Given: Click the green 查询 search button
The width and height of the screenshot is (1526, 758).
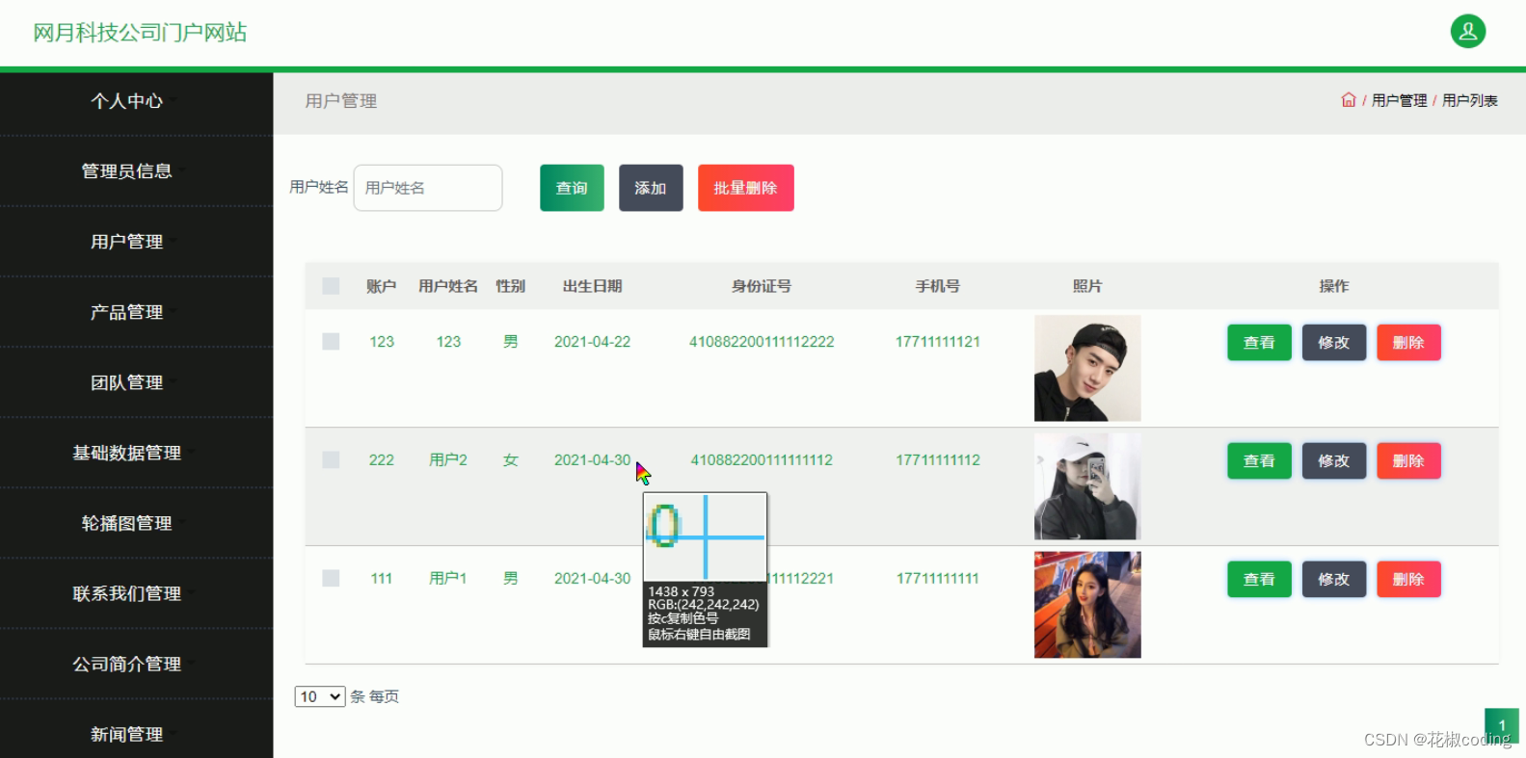Looking at the screenshot, I should pyautogui.click(x=572, y=188).
